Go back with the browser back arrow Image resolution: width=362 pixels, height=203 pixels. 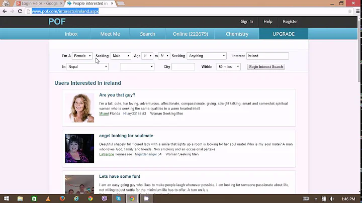coord(5,11)
